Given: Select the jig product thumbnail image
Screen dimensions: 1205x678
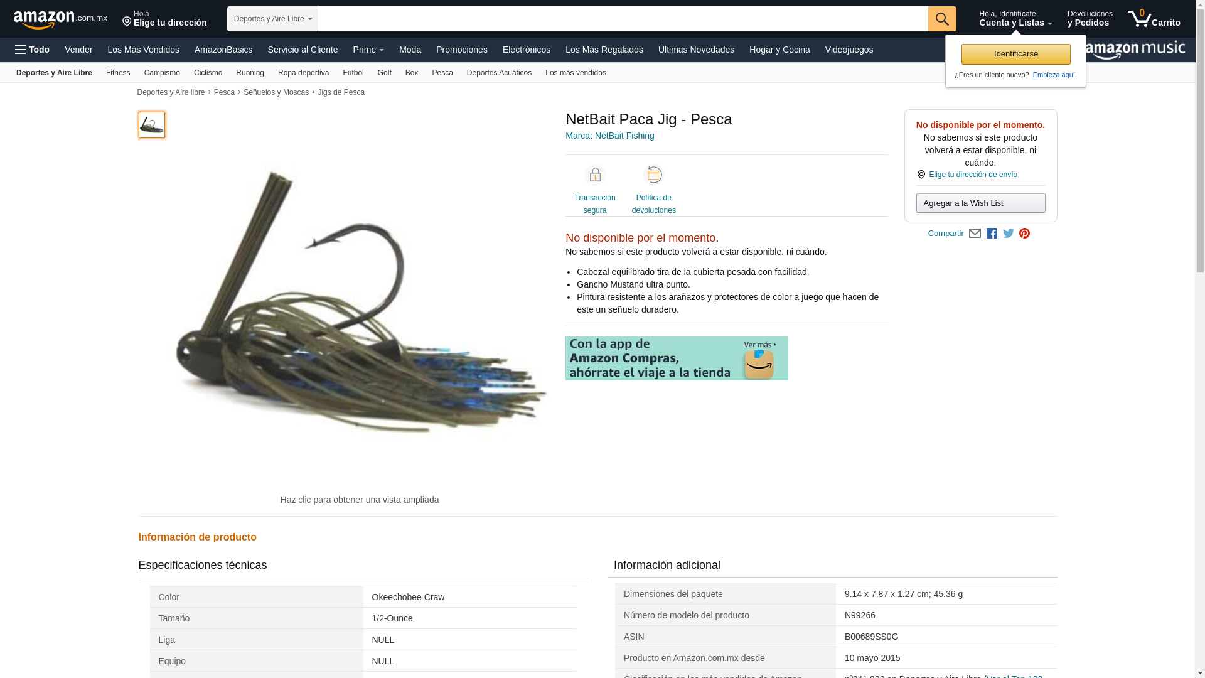Looking at the screenshot, I should [152, 125].
